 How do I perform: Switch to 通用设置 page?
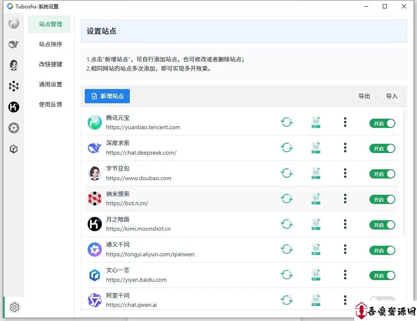(x=51, y=84)
